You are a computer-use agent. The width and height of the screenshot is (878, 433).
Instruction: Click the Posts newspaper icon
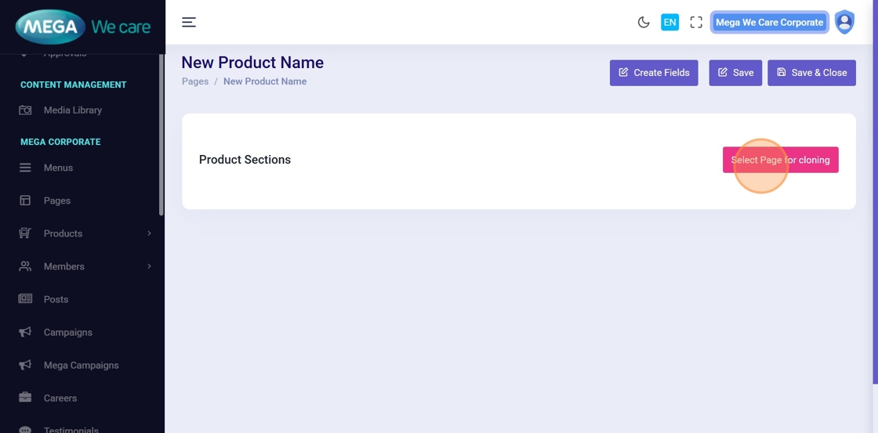pos(25,299)
